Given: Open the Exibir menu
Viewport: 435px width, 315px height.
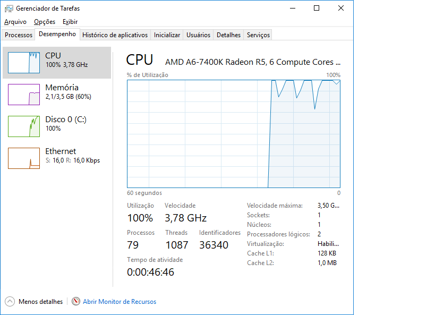Looking at the screenshot, I should coord(70,22).
